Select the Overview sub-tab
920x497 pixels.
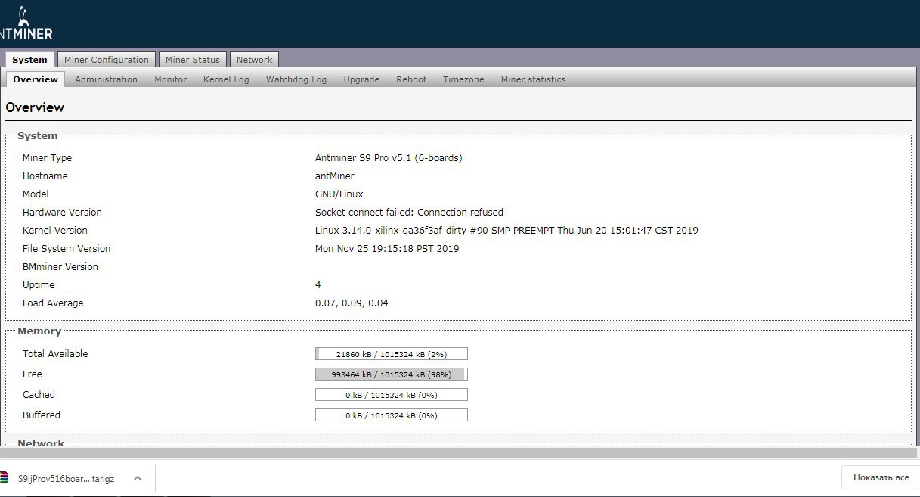(36, 79)
